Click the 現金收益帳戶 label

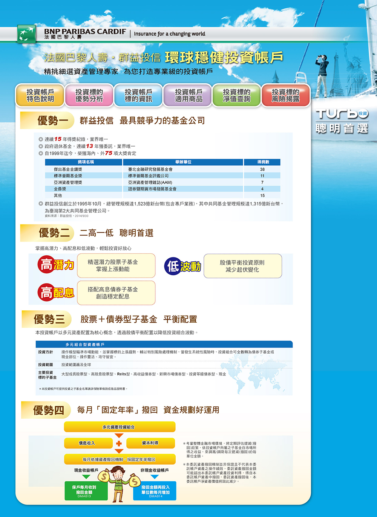pos(86,470)
